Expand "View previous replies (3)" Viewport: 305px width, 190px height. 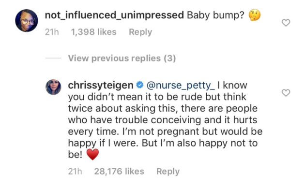coord(122,58)
